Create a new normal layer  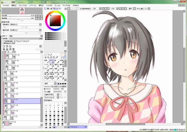4,46
